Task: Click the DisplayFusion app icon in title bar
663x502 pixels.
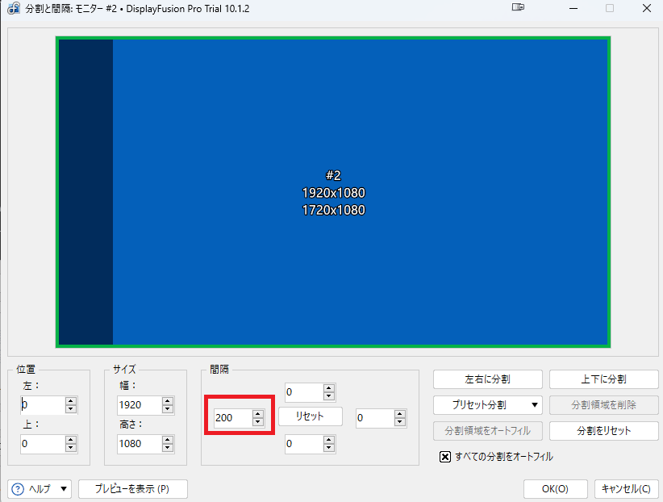Action: [14, 8]
